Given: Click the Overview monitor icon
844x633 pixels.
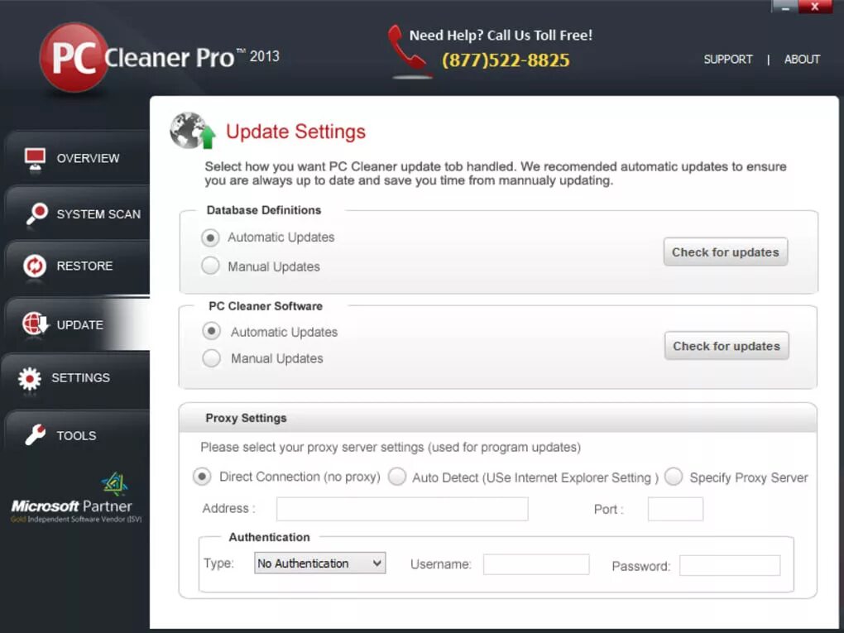Looking at the screenshot, I should tap(35, 159).
